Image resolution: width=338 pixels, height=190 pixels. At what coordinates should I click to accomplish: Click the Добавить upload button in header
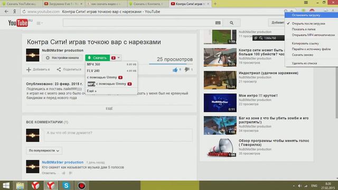pyautogui.click(x=277, y=23)
